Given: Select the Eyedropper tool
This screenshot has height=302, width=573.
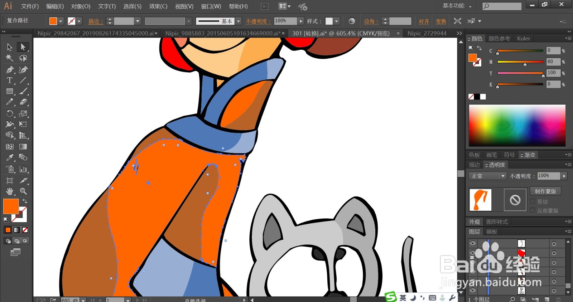Looking at the screenshot, I should point(10,157).
